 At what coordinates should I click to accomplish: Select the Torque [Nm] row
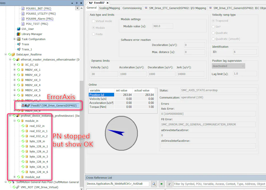click(x=122, y=107)
